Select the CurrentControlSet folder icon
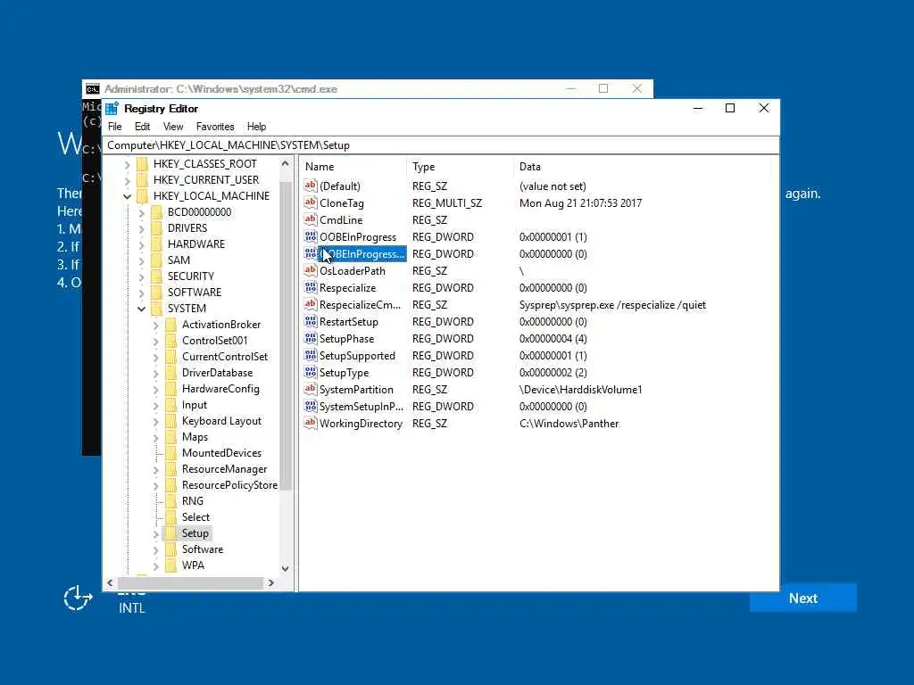 pos(170,357)
